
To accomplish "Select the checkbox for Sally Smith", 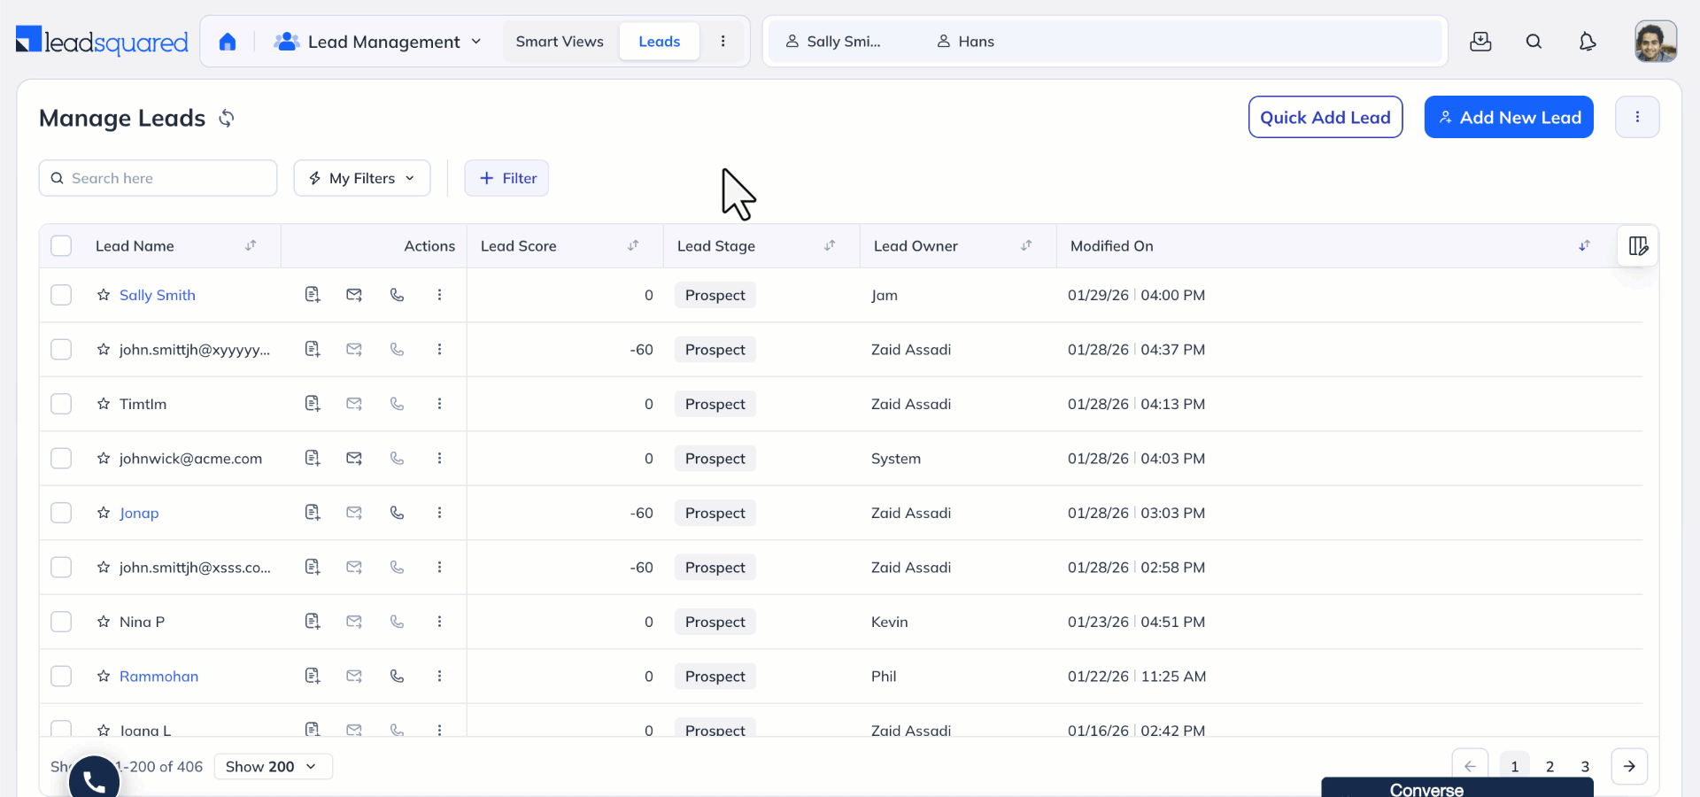I will click(61, 295).
